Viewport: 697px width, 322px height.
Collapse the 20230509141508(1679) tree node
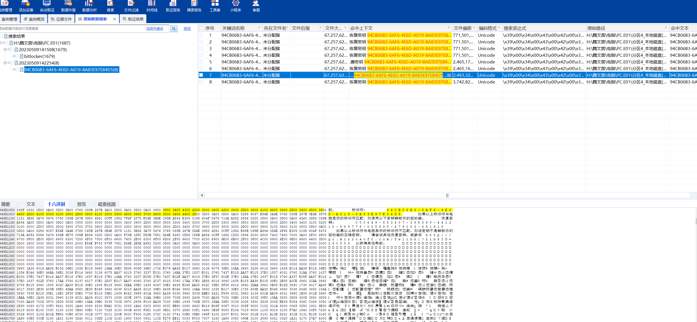pos(5,49)
